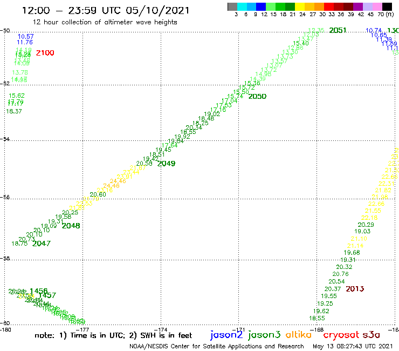This screenshot has height=351, width=399.
Task: Select the wave height 15.40
Action: [301, 43]
